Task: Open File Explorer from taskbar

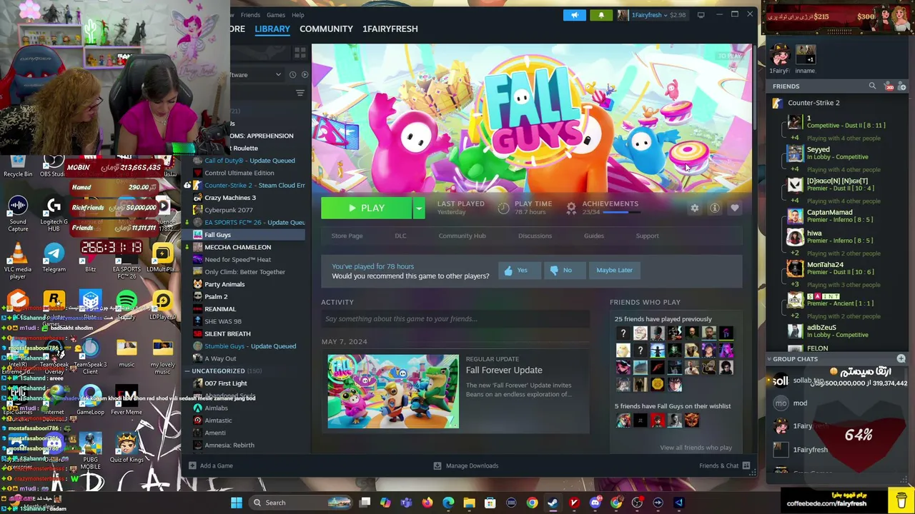Action: pyautogui.click(x=469, y=503)
